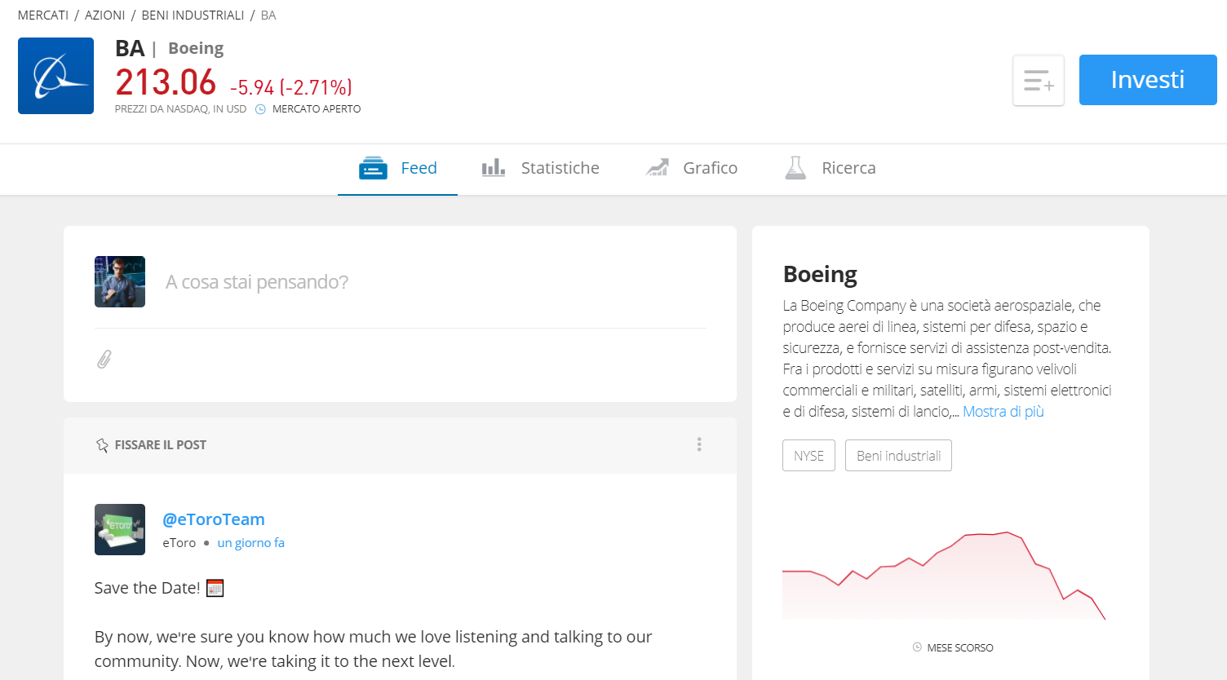Switch to the Statistiche tab

pos(541,169)
